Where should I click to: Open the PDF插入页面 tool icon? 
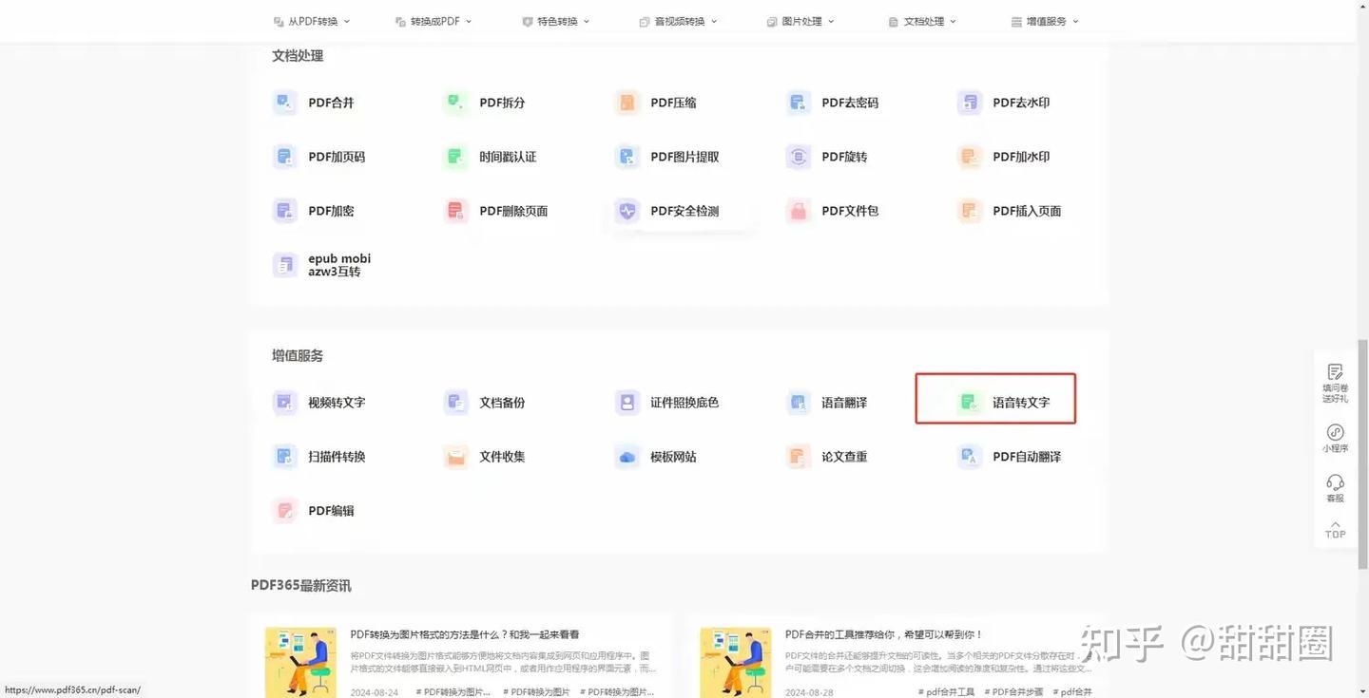click(x=970, y=211)
